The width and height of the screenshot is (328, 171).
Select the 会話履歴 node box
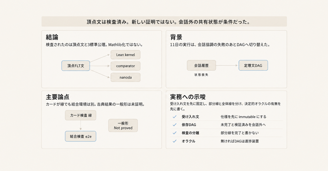pyautogui.click(x=201, y=65)
